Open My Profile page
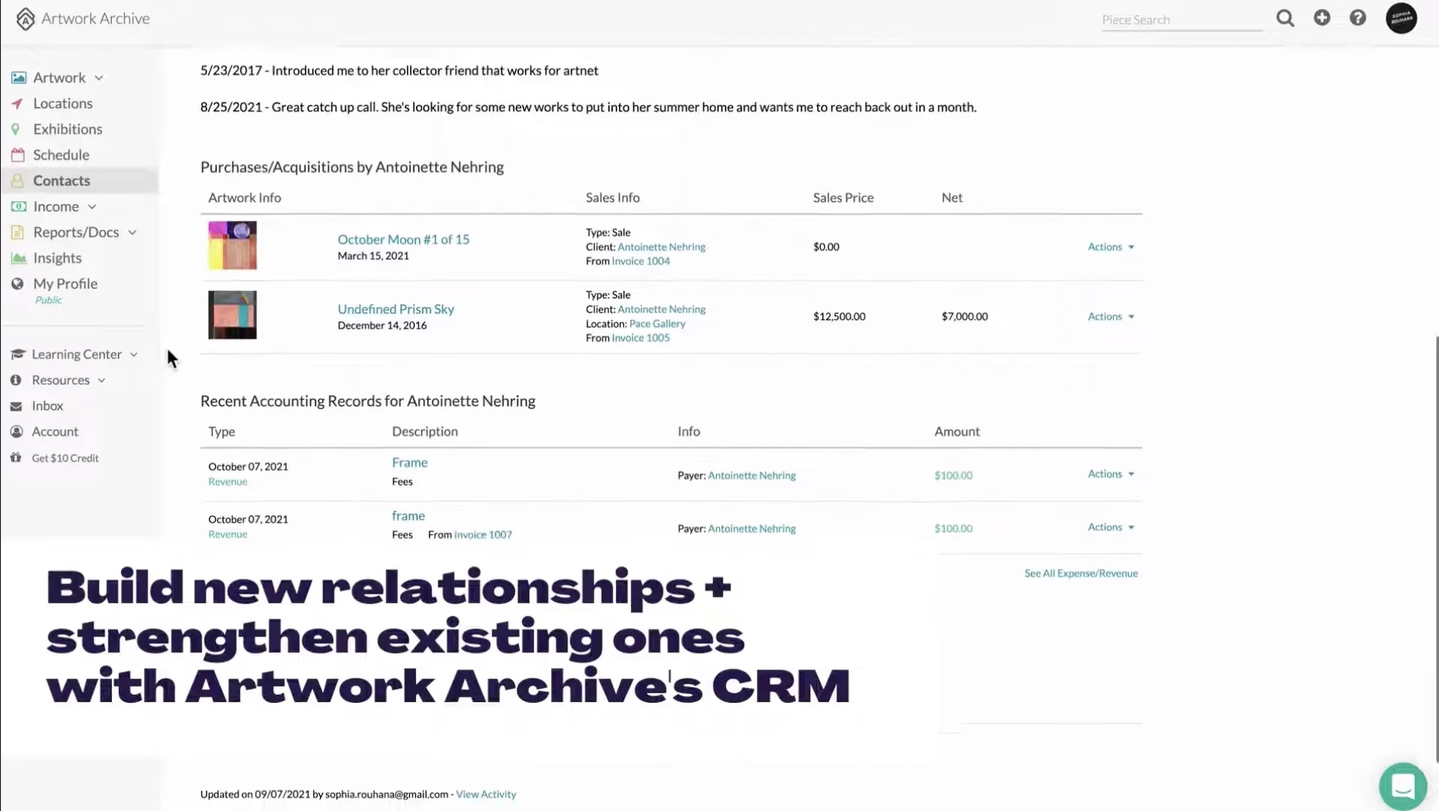Screen dimensions: 1439x811 65,284
